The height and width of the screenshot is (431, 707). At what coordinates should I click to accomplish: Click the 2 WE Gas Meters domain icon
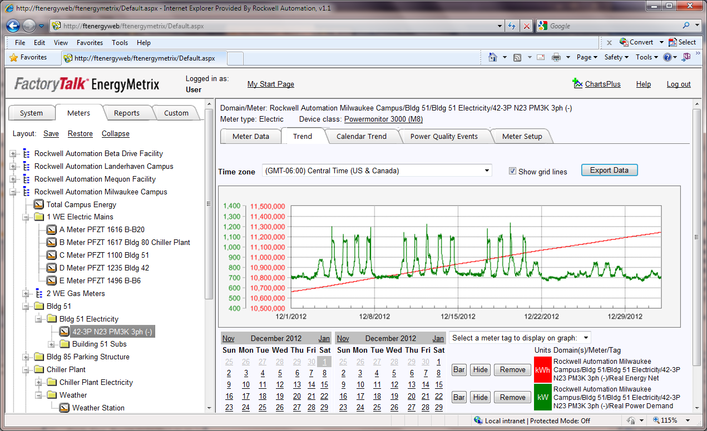(x=39, y=293)
